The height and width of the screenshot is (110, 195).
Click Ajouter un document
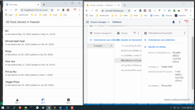(x=130, y=40)
